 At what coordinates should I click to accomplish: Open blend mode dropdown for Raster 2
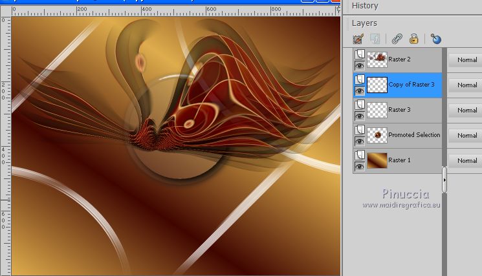point(466,59)
